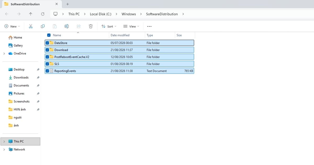Screen dimensions: 314x165
Task: Toggle the select-all checkbox in header
Action: point(49,35)
